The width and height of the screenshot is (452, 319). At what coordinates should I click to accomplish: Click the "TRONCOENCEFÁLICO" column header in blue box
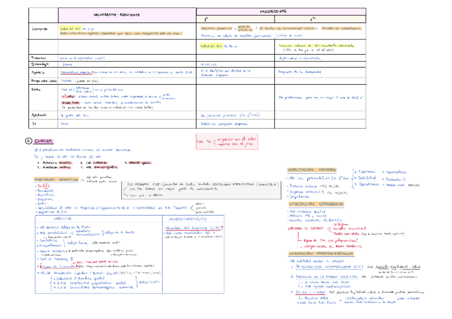coord(184,219)
